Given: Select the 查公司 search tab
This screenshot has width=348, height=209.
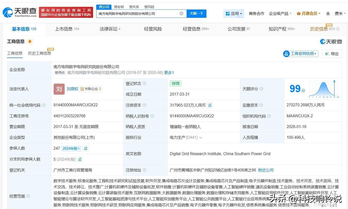Looking at the screenshot, I should pos(104,7).
